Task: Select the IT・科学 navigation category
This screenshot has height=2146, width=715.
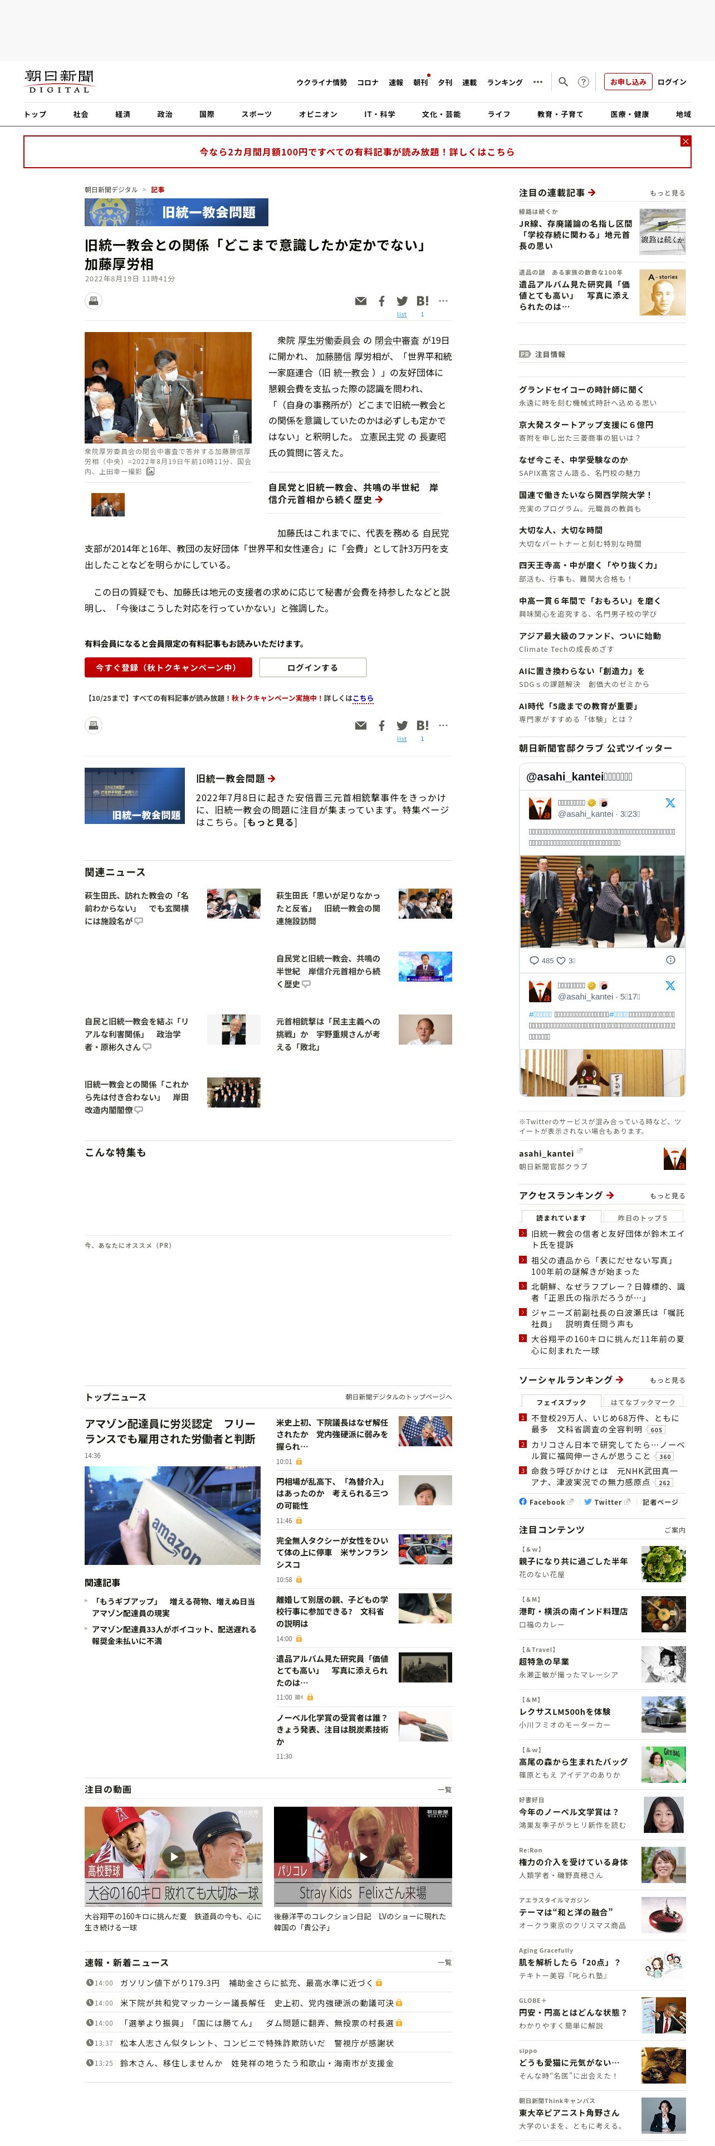Action: pyautogui.click(x=380, y=114)
